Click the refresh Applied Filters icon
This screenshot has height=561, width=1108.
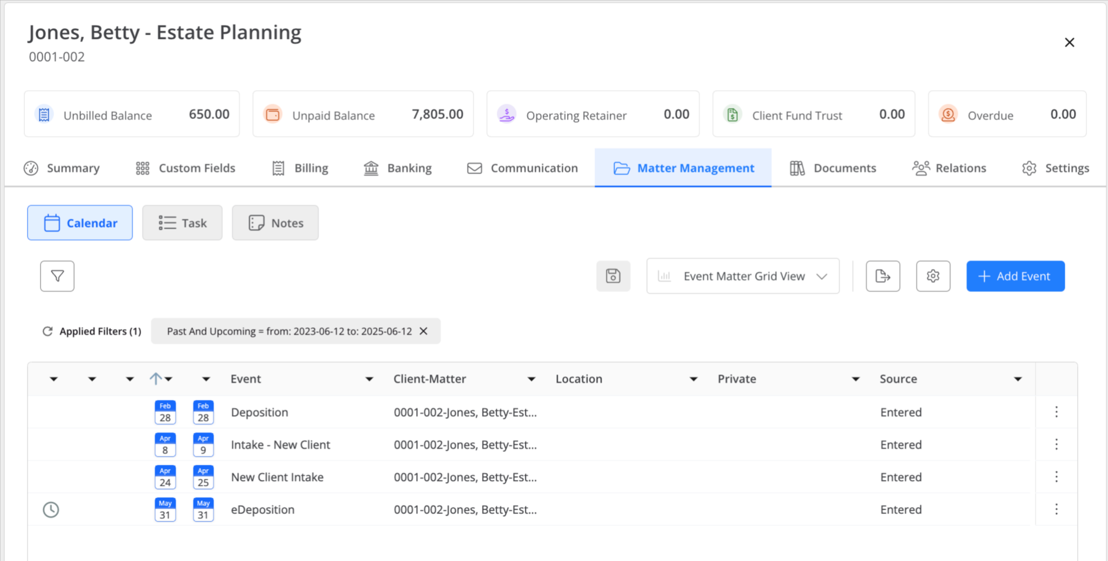pyautogui.click(x=48, y=331)
